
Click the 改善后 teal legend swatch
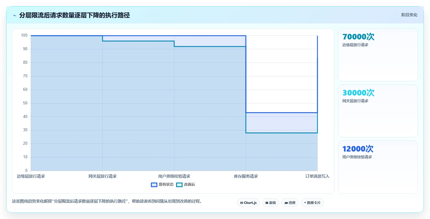point(179,185)
